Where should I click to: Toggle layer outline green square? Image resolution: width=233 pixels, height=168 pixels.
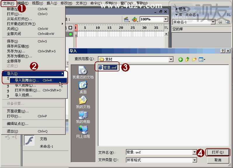[70, 34]
